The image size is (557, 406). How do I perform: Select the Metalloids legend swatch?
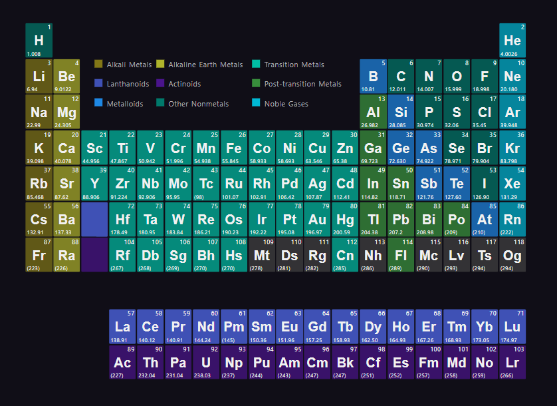98,103
